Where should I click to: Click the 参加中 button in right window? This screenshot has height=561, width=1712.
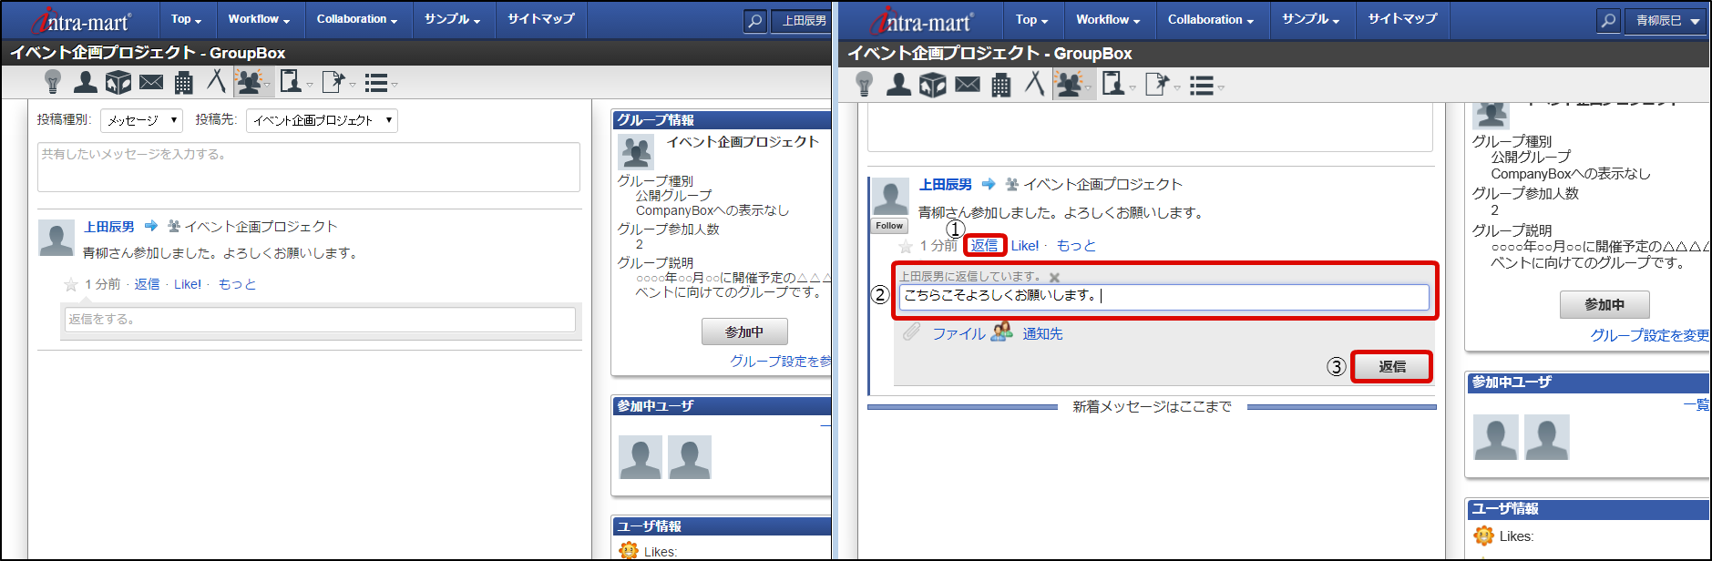point(1604,305)
